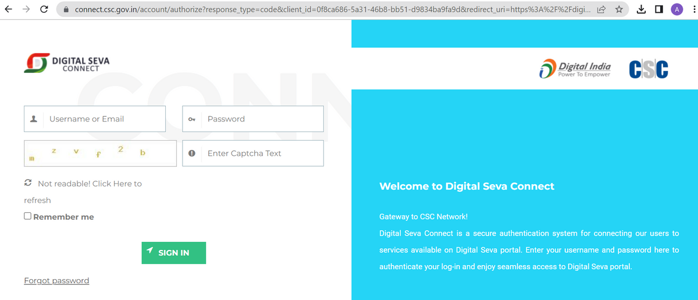This screenshot has width=698, height=300.
Task: Open the Chrome profile avatar
Action: point(676,9)
